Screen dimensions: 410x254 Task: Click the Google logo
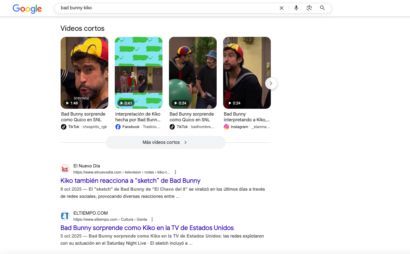coord(27,8)
